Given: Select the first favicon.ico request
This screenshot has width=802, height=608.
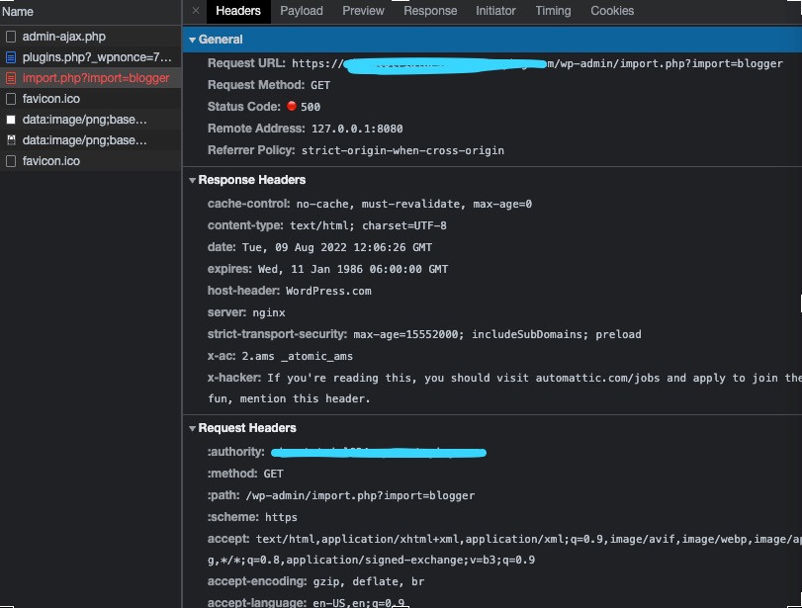Looking at the screenshot, I should pyautogui.click(x=91, y=99).
